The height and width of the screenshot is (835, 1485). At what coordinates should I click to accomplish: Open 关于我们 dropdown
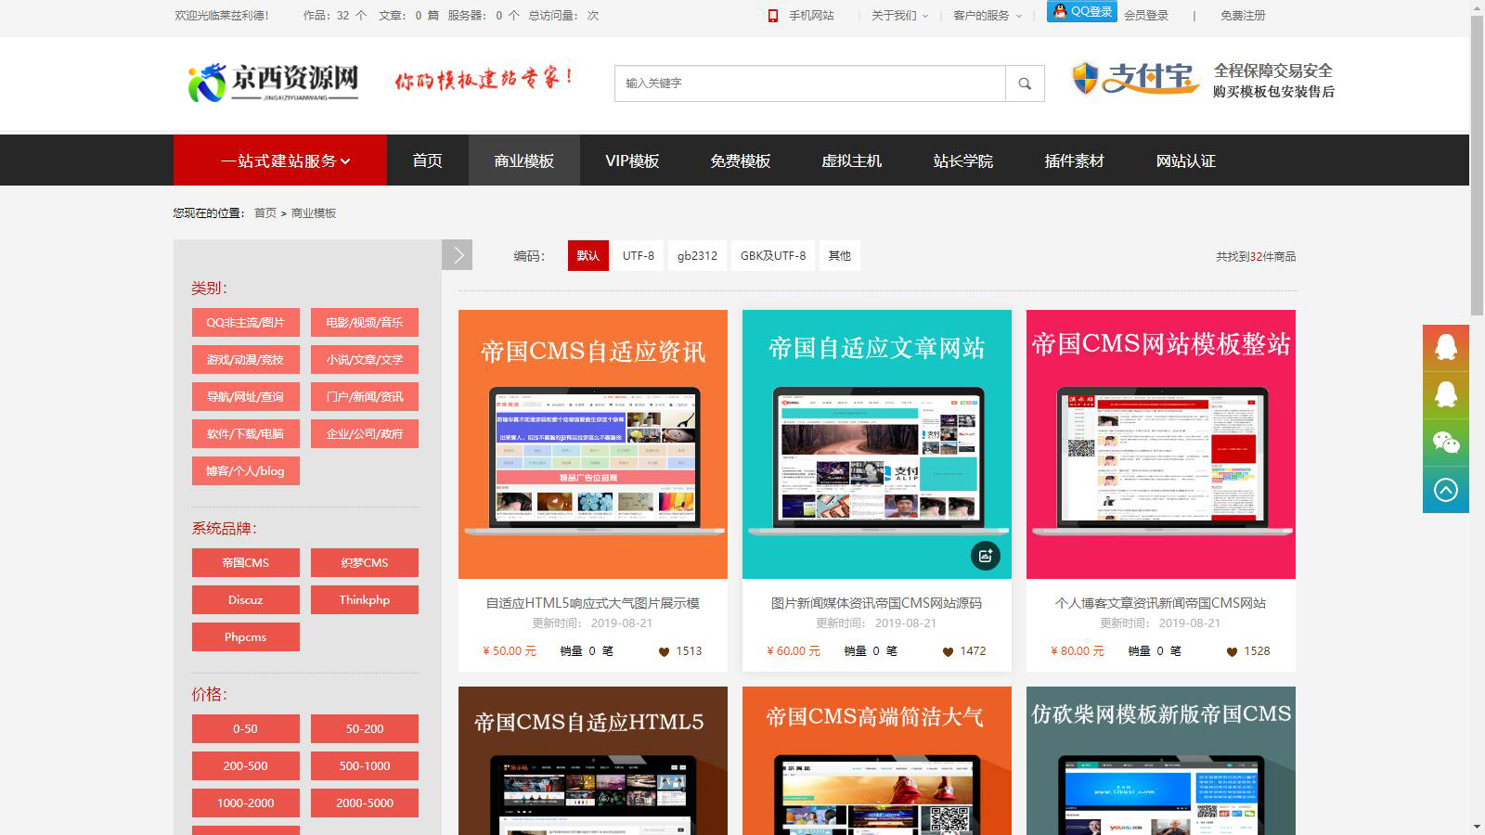(899, 16)
